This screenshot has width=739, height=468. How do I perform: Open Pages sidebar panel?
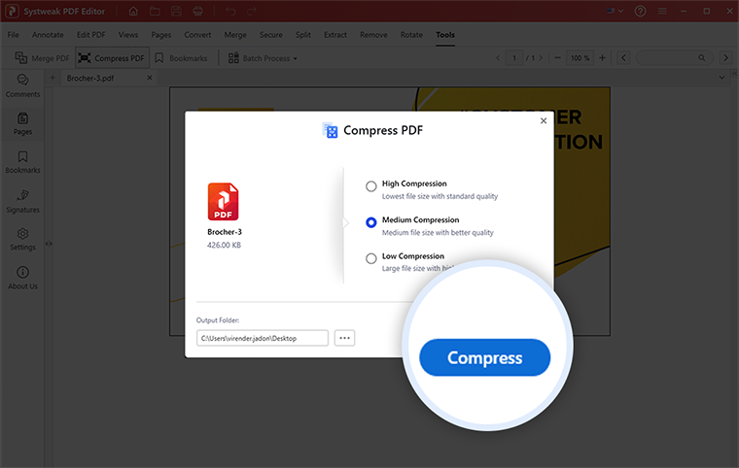(22, 123)
